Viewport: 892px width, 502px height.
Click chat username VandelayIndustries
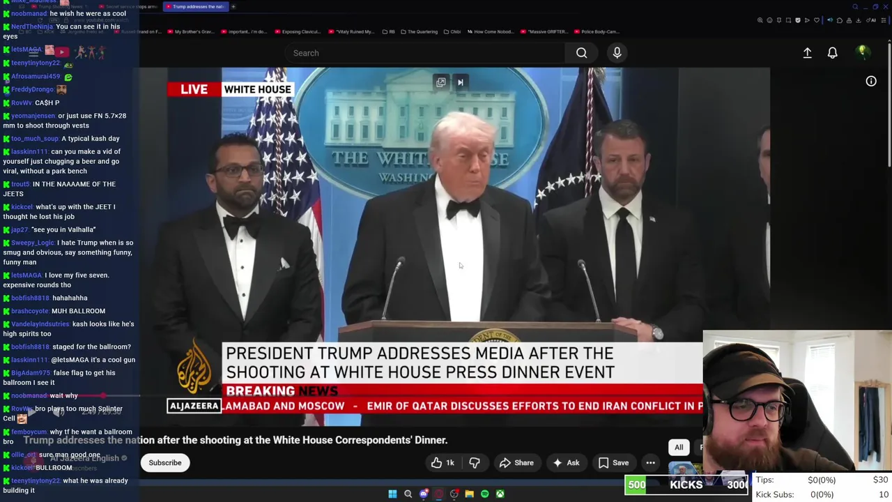tap(40, 324)
